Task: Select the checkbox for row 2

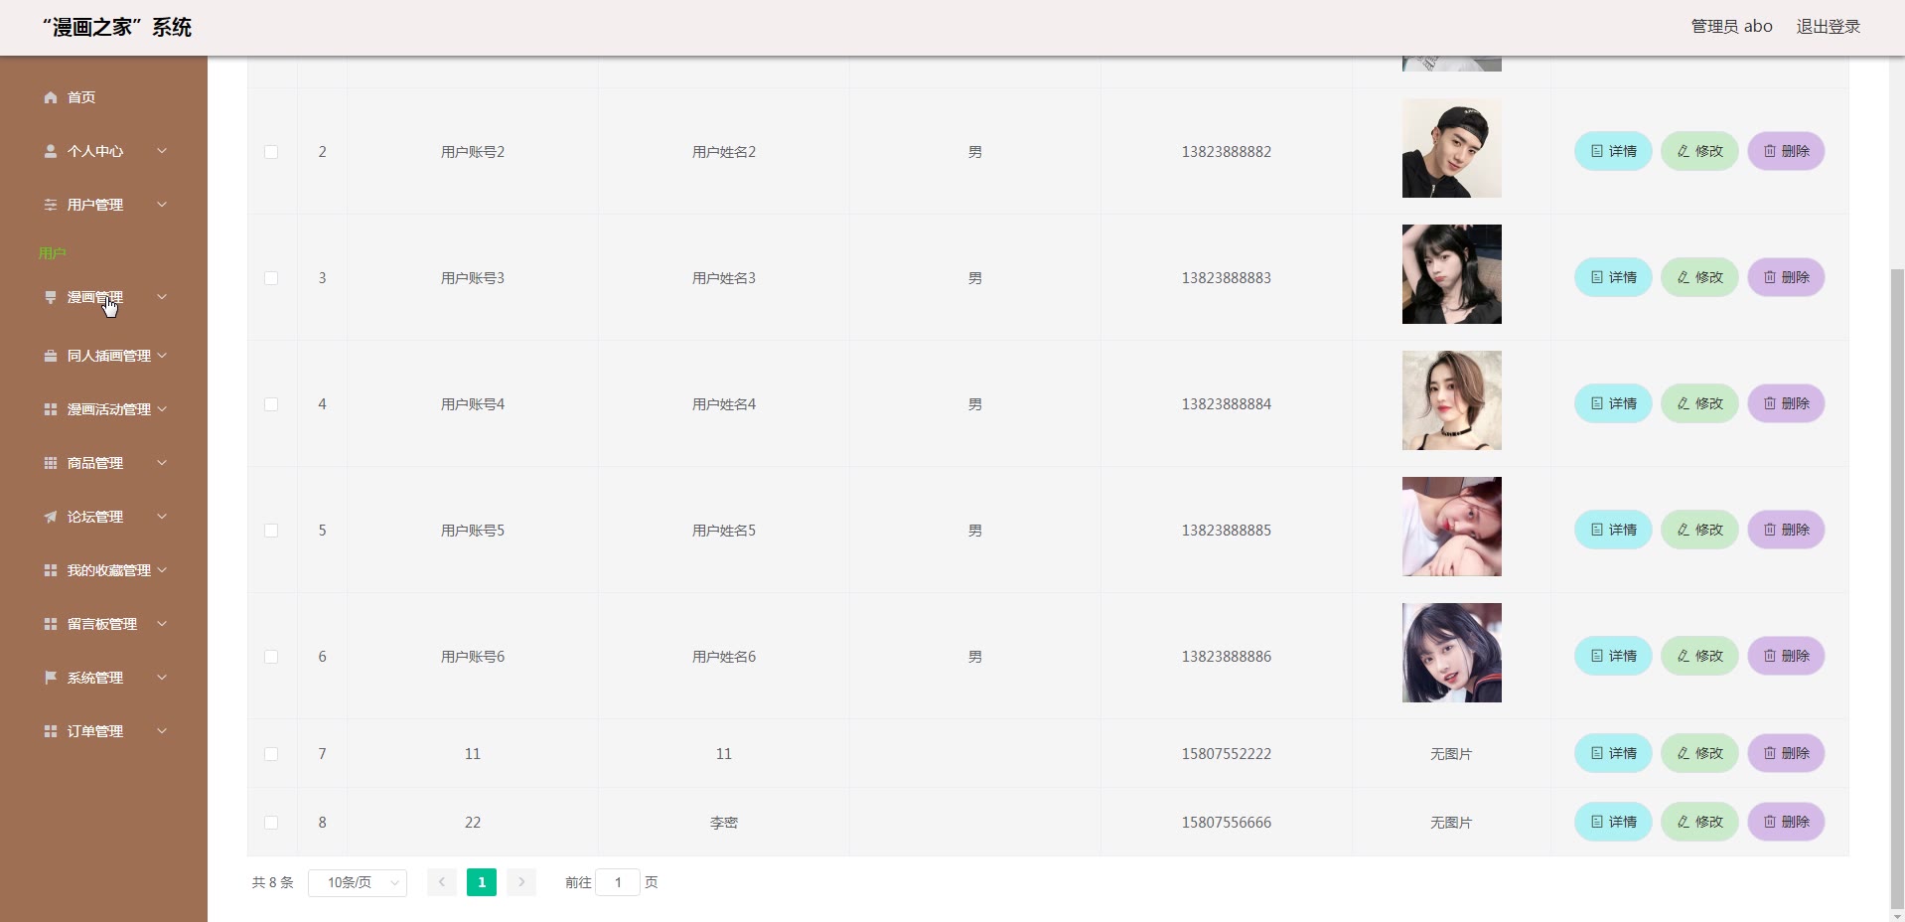Action: pyautogui.click(x=271, y=152)
